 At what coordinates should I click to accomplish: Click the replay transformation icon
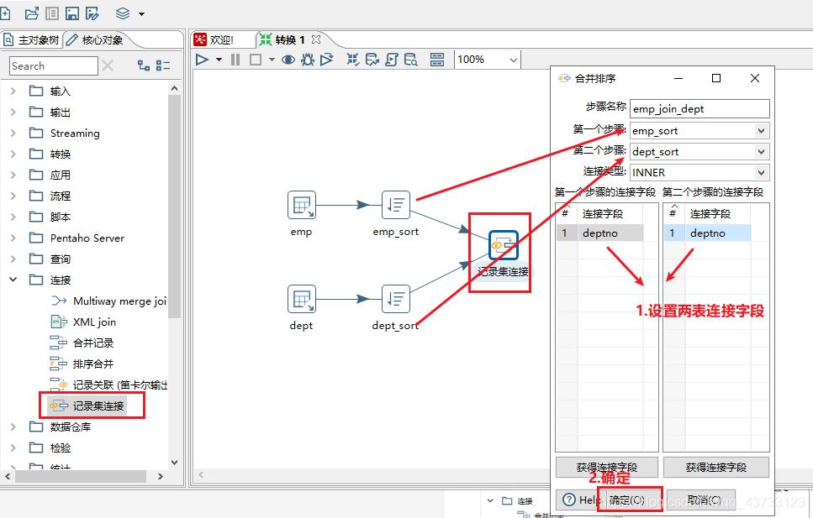coord(327,60)
